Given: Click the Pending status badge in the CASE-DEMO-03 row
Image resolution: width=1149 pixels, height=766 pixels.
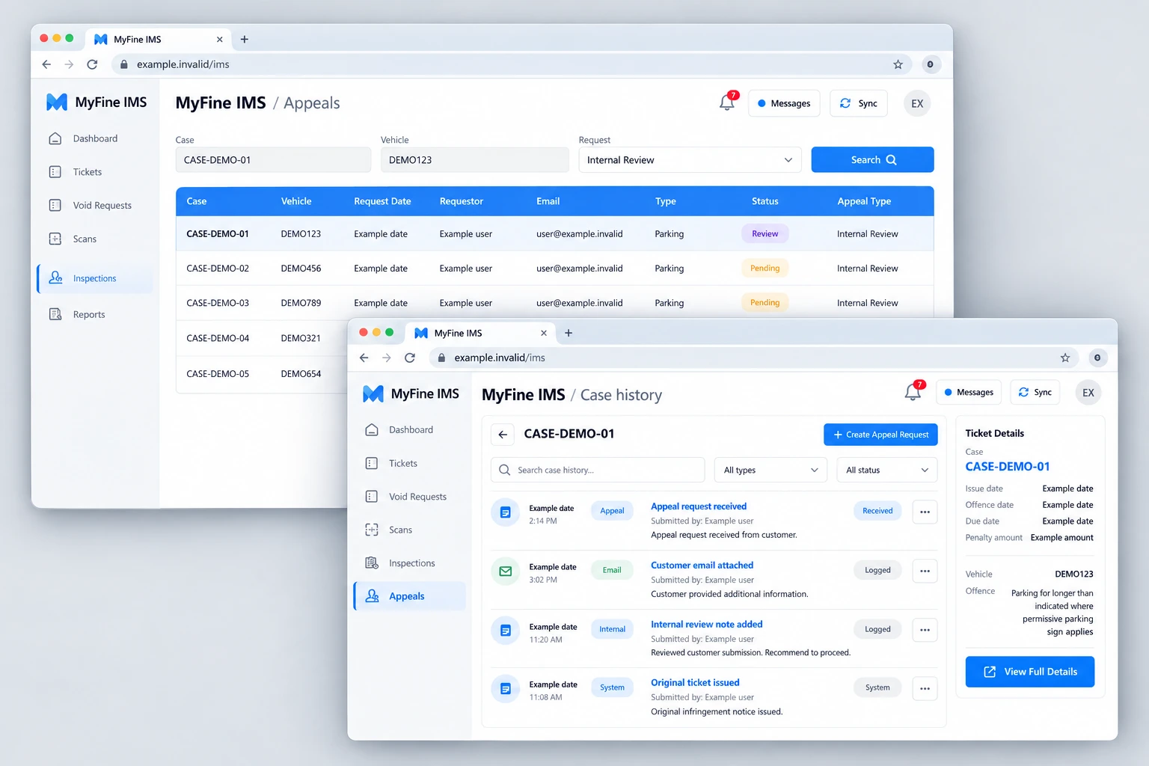Looking at the screenshot, I should pos(765,303).
